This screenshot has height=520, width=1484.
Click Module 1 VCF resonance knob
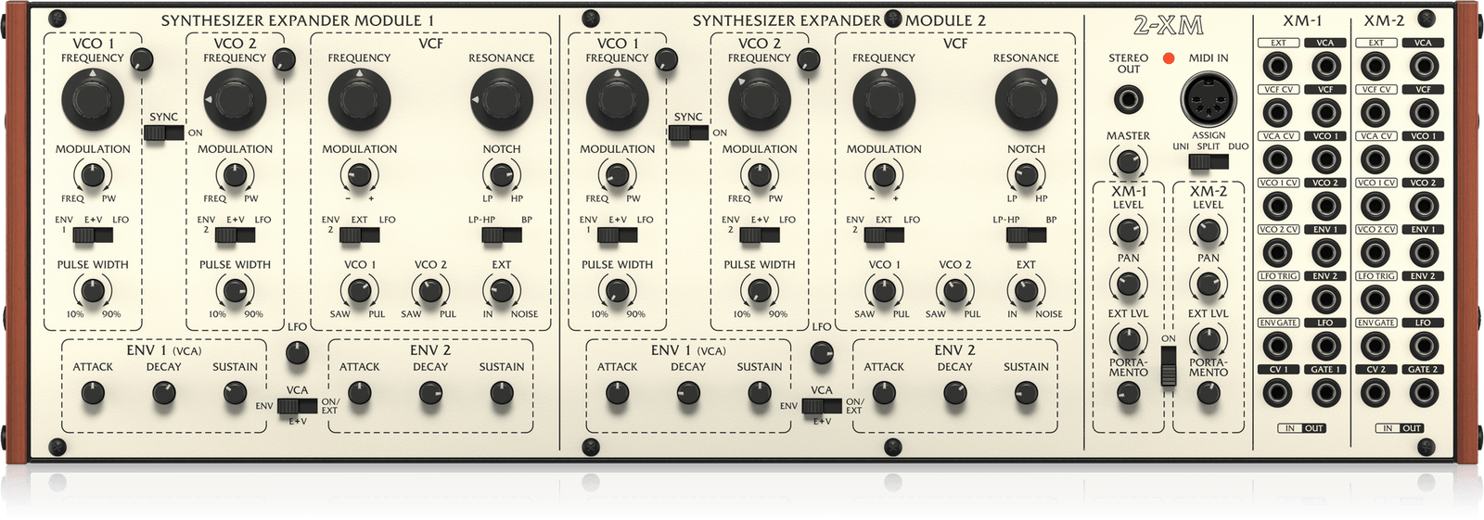tap(502, 99)
